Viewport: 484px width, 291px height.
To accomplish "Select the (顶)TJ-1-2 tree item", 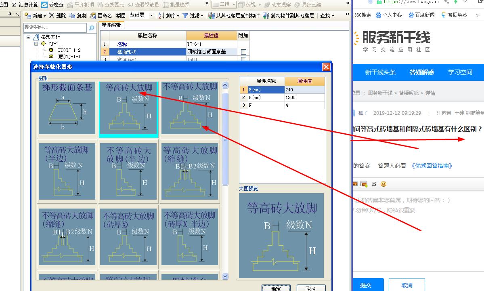I will tap(69, 50).
